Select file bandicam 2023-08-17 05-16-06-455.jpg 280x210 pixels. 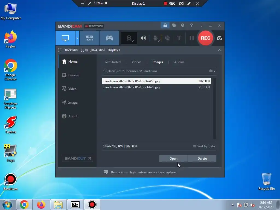point(156,81)
